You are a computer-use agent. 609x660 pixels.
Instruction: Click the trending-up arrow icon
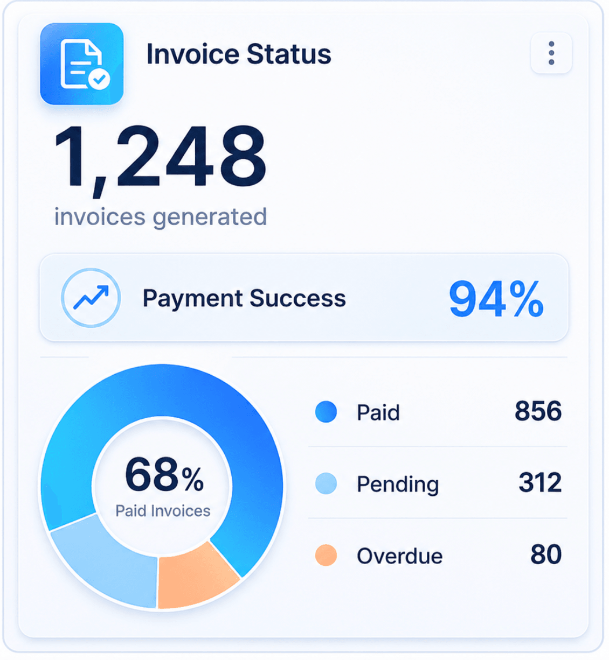pos(91,298)
